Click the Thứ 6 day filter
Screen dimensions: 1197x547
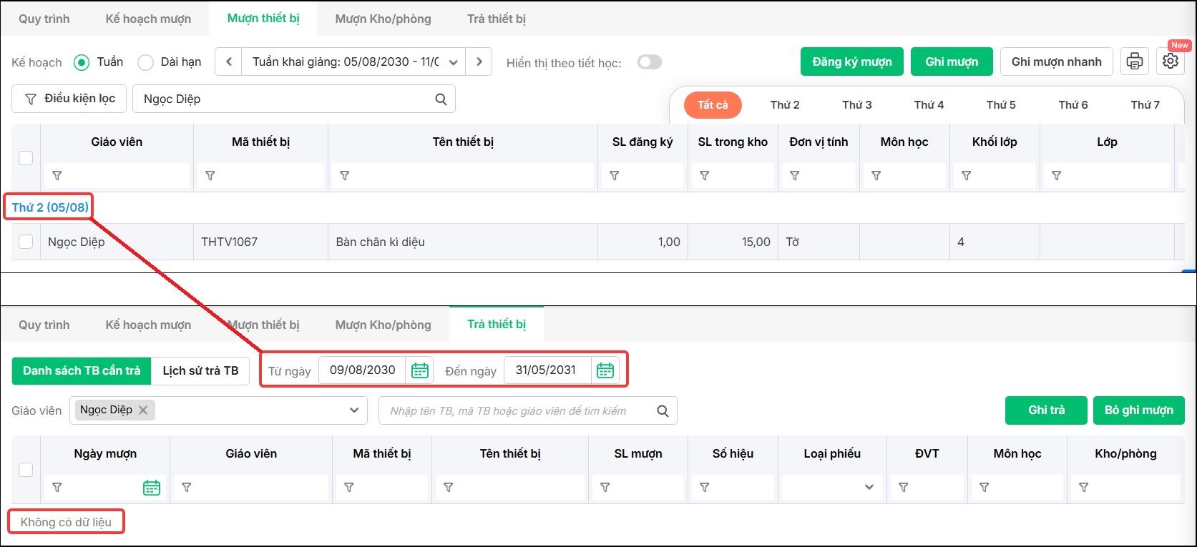coord(1073,105)
